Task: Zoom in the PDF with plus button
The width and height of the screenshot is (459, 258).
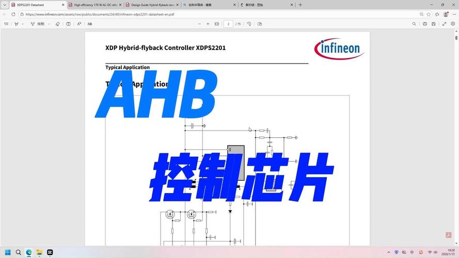Action: tap(208, 24)
